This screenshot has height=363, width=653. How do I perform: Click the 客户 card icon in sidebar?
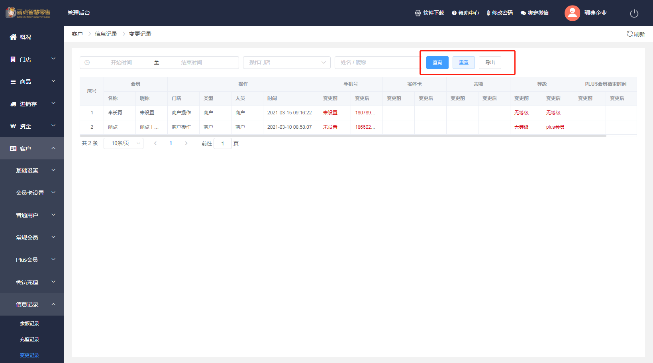pyautogui.click(x=13, y=149)
